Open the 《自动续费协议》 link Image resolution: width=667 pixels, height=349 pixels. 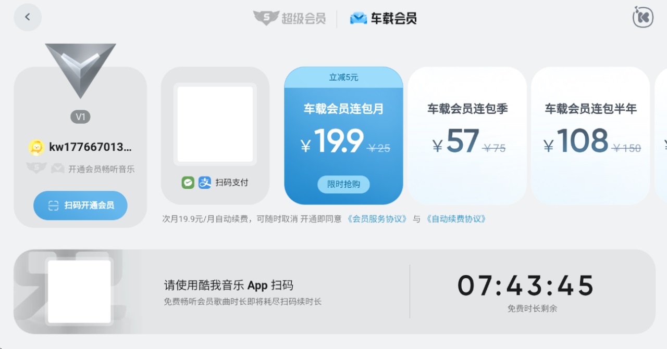point(456,219)
